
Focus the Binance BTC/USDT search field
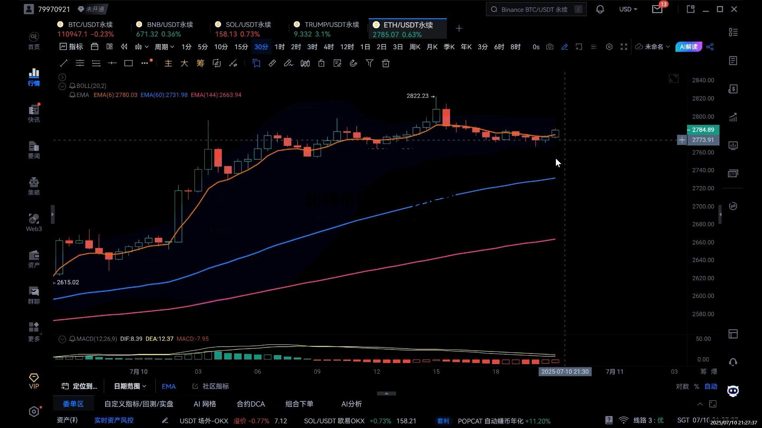tap(534, 10)
